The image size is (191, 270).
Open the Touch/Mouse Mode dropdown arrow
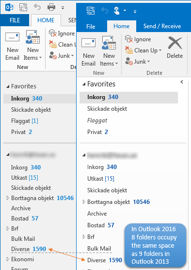(125, 11)
